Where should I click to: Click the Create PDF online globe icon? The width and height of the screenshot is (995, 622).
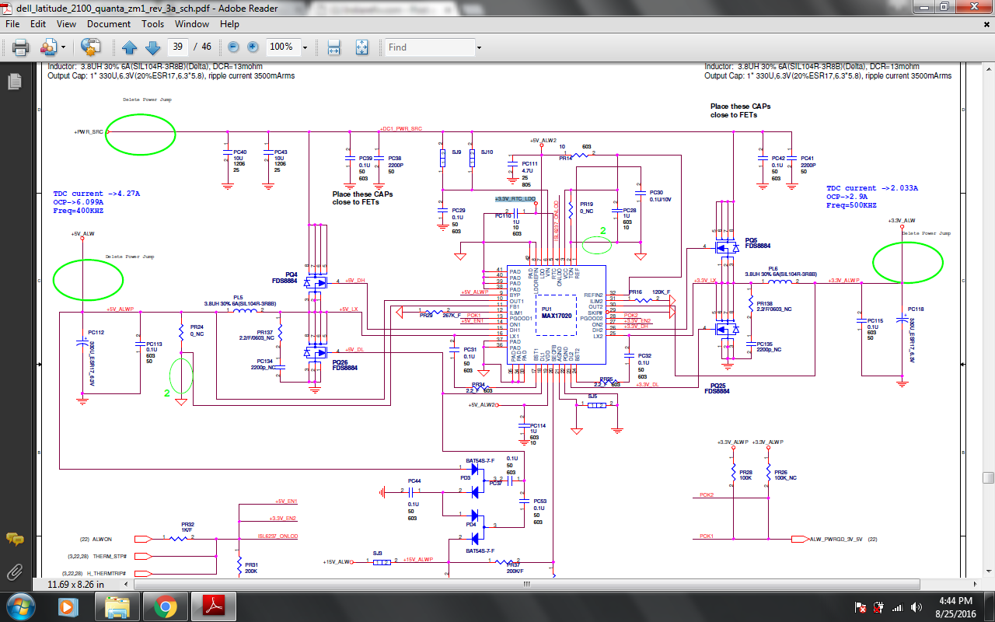(x=90, y=47)
